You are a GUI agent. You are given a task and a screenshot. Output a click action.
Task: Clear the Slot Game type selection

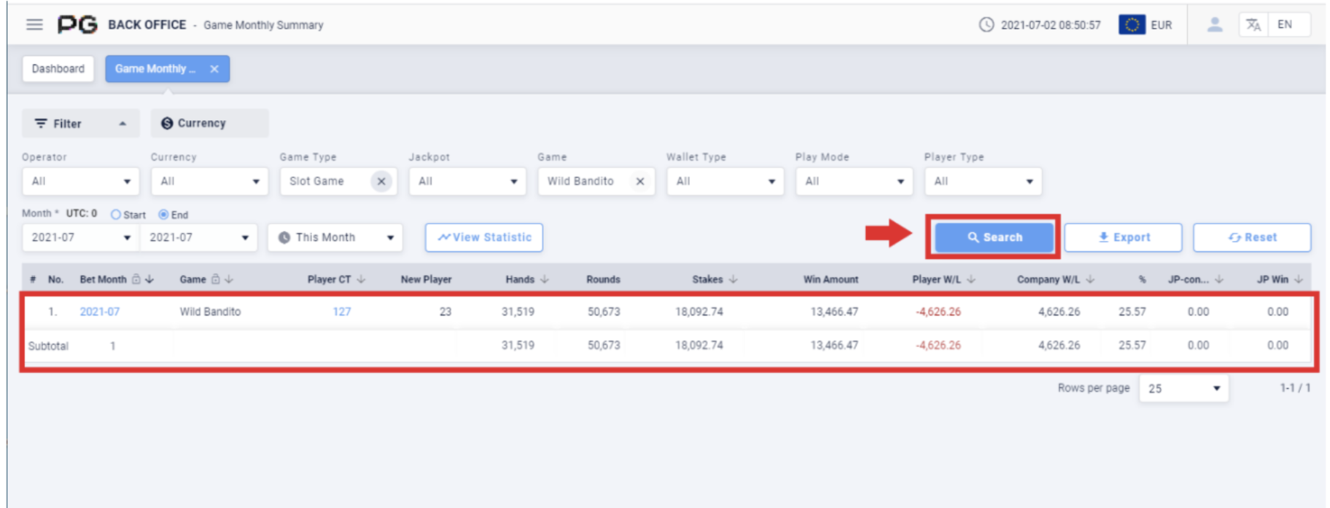coord(381,181)
